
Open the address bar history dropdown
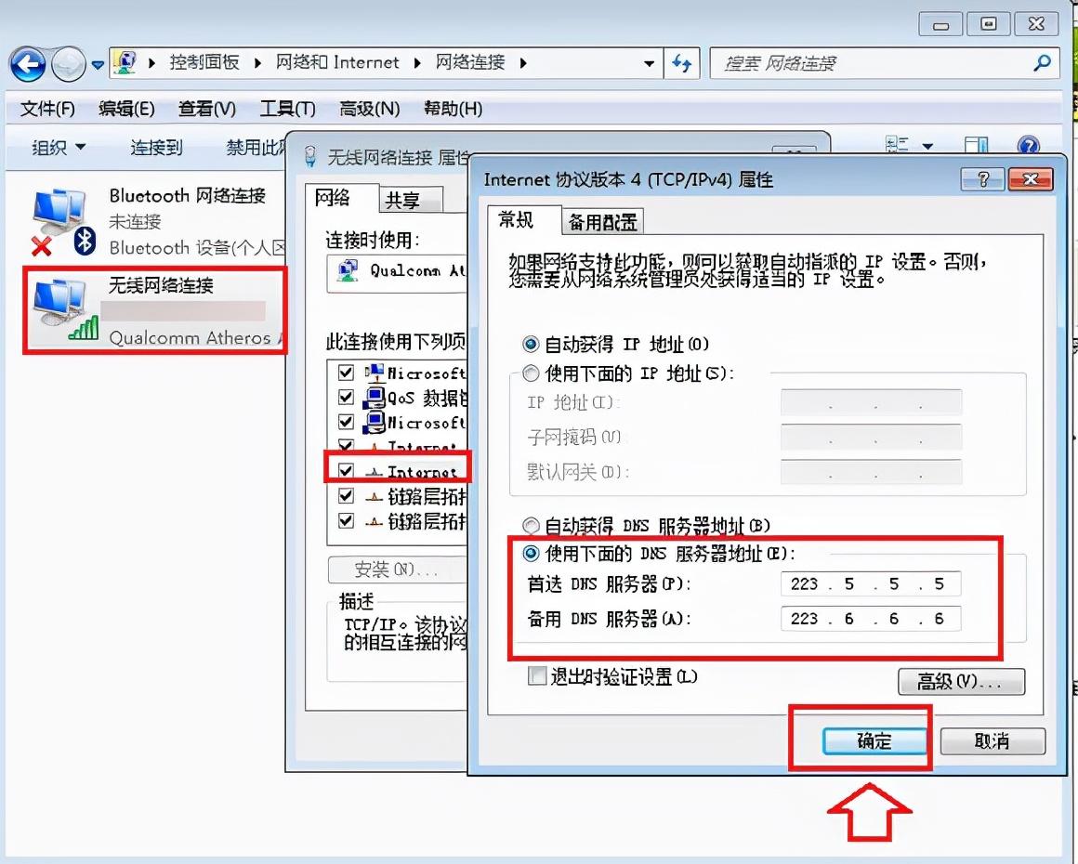point(649,63)
